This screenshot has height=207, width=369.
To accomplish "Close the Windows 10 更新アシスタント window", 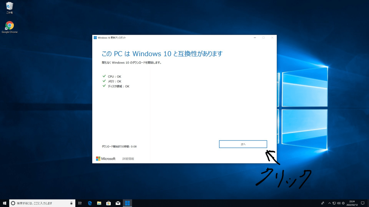I will [x=272, y=38].
